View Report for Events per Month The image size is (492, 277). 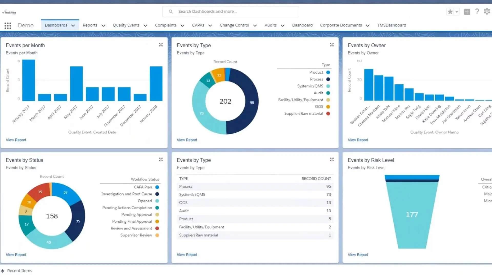tap(16, 140)
